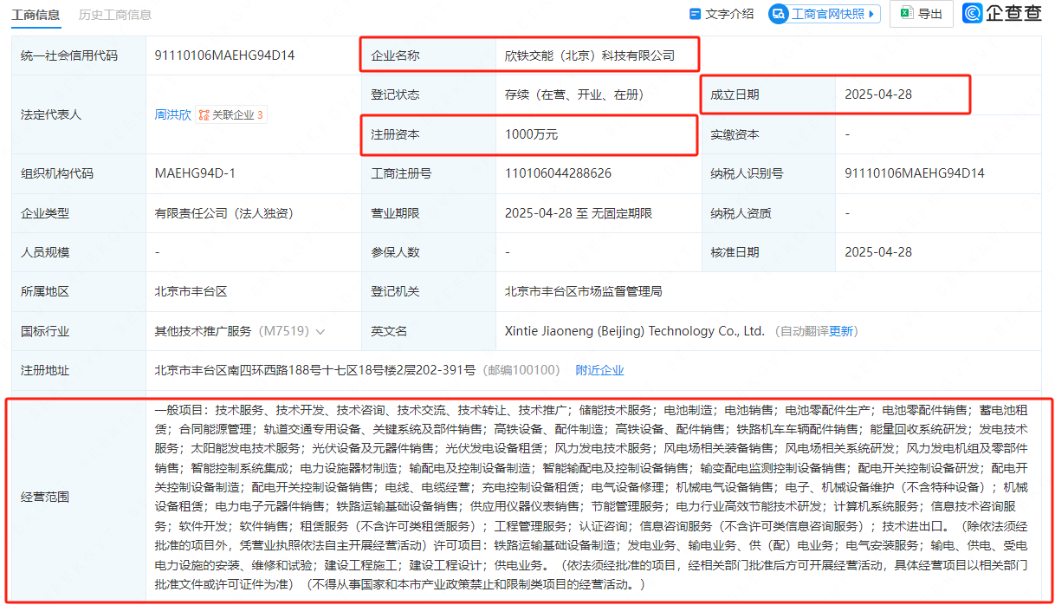This screenshot has width=1055, height=605.
Task: Click the 登记状态 label cell
Action: (x=429, y=94)
